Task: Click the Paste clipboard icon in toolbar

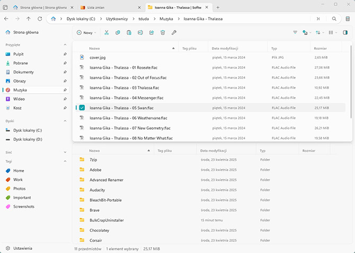Action: pyautogui.click(x=129, y=33)
